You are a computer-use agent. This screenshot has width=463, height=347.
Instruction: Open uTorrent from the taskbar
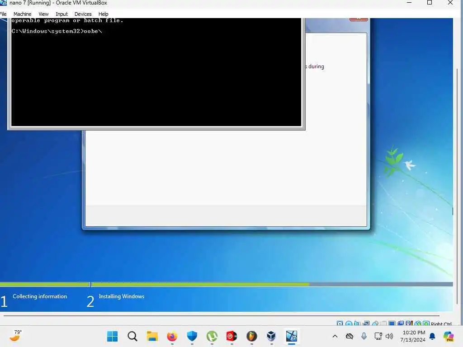[212, 336]
